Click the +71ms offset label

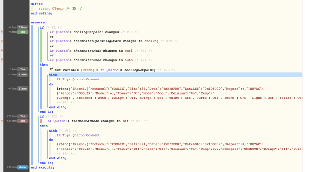coord(12,69)
